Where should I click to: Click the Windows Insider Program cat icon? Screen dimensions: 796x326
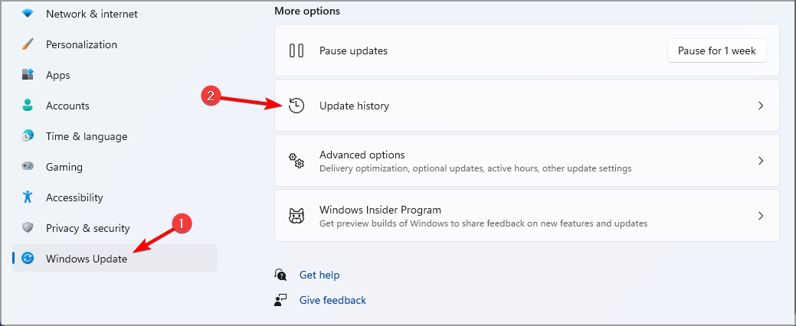(x=296, y=216)
